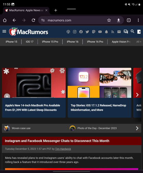Click the status bar picture notification icon
Screen dimensions: 143x173
(13, 4)
